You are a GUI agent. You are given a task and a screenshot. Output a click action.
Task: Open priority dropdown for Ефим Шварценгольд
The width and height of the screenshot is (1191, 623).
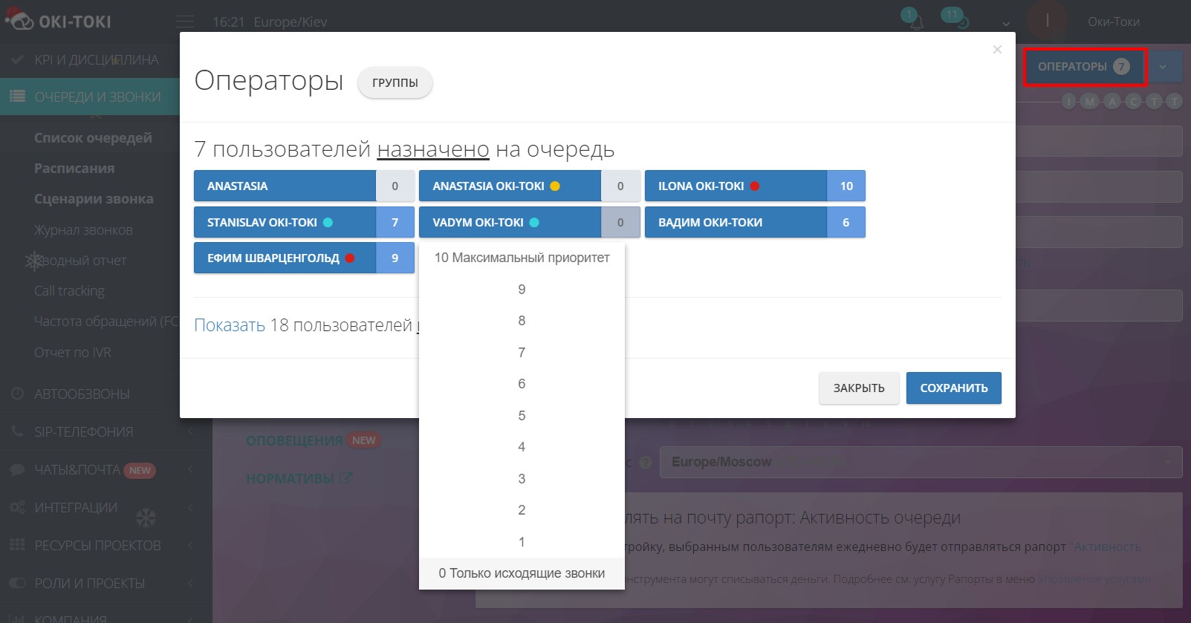395,258
